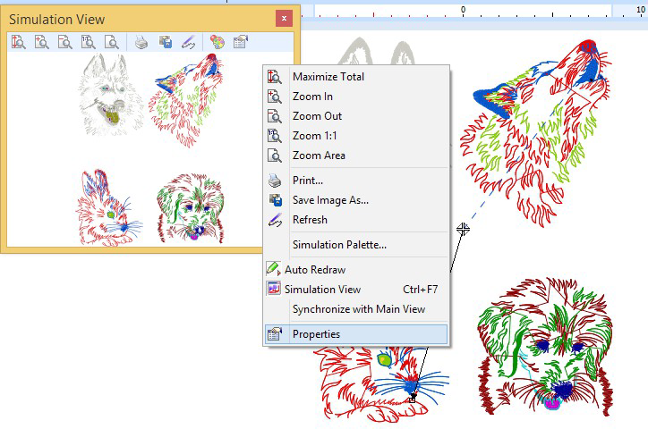Close the Simulation View panel
Screen dimensions: 648x429
tap(284, 18)
